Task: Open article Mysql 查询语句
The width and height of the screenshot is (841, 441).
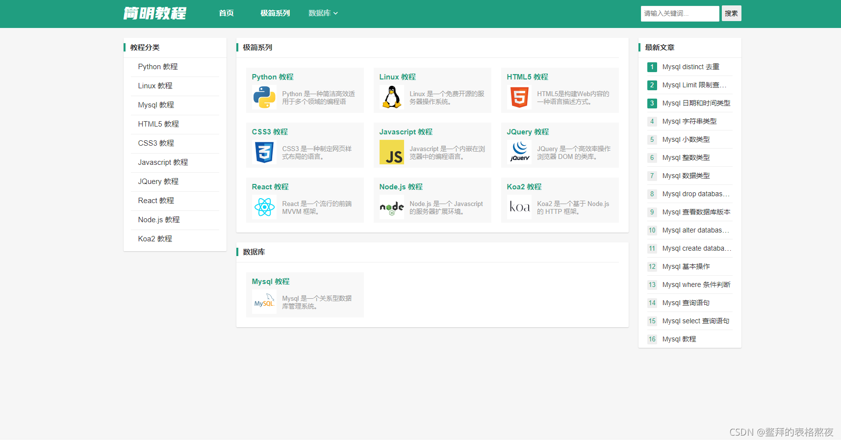Action: 686,303
